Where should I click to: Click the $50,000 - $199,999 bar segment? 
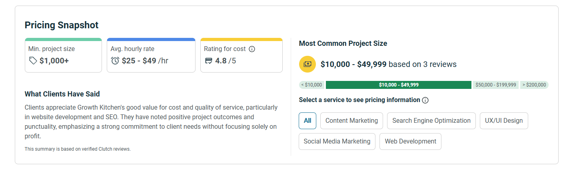[x=495, y=85]
